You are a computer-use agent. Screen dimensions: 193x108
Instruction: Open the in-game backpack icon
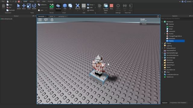52,20
